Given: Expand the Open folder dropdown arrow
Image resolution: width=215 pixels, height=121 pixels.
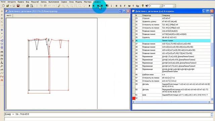Looking at the screenshot, I should click(x=10, y=6).
